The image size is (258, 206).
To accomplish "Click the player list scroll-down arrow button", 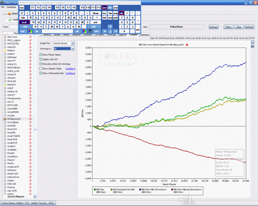I will [x=35, y=196].
